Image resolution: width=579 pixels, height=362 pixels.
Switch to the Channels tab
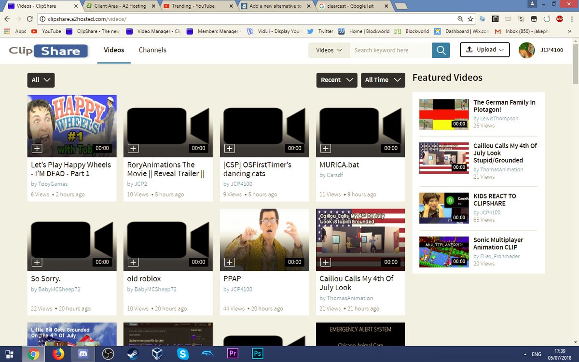click(152, 50)
